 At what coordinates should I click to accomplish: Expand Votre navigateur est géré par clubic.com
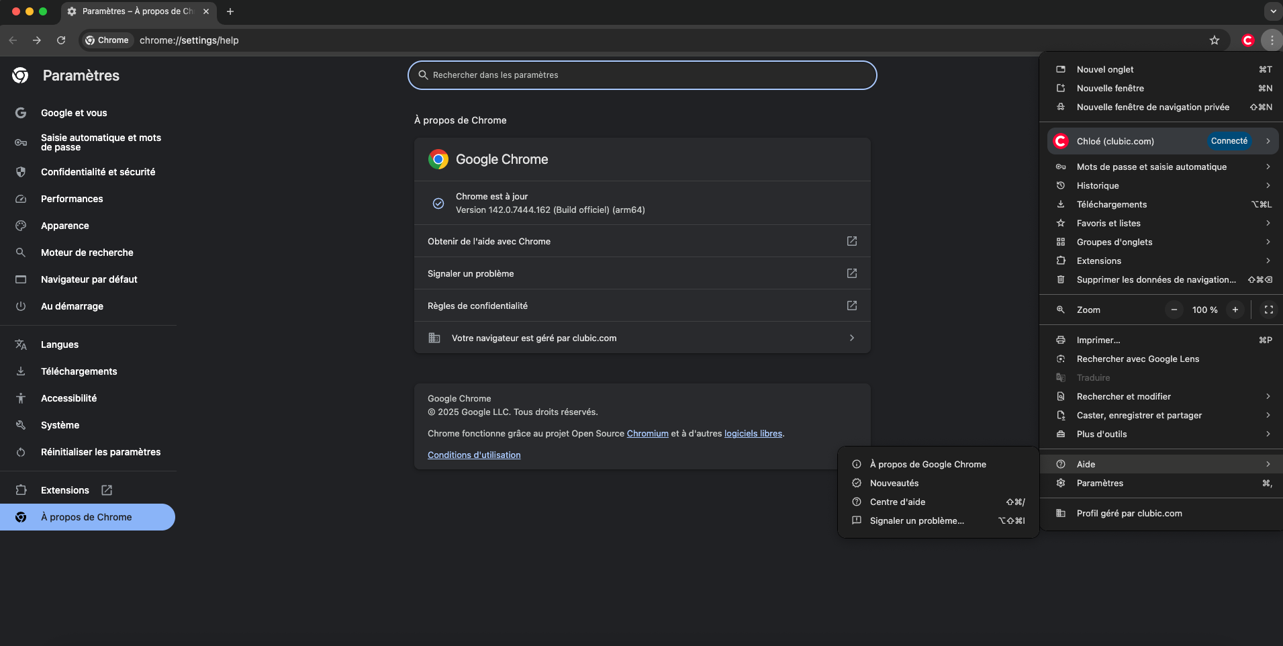click(642, 338)
